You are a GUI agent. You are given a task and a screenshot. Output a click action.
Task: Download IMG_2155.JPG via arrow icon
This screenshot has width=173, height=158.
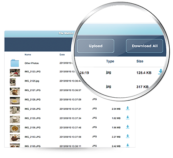click(128, 118)
